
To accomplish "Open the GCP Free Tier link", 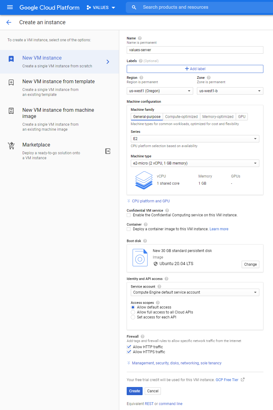I will 227,380.
